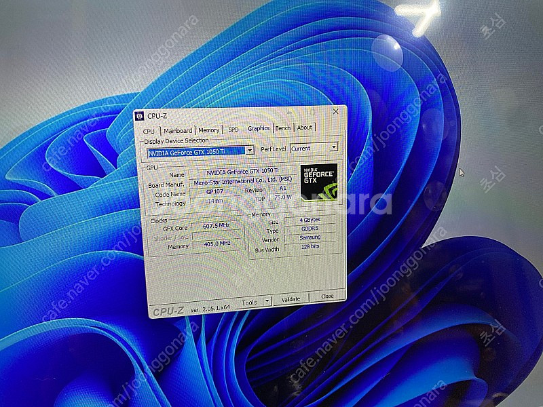543x407 pixels.
Task: Click the 75.0 W TDP value
Action: (283, 197)
